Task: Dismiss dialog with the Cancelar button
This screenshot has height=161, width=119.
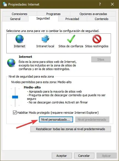Action: coord(84,156)
